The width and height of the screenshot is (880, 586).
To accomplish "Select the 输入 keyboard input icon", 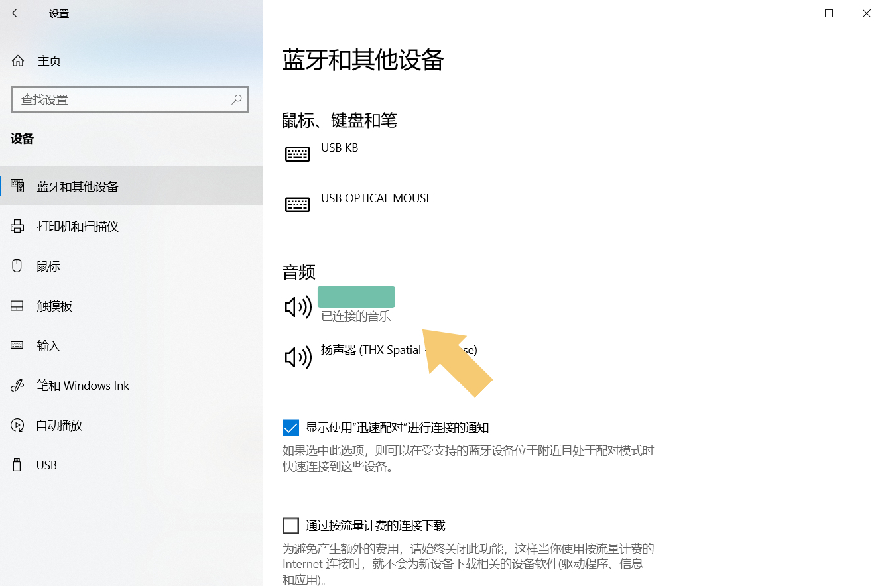I will [18, 345].
